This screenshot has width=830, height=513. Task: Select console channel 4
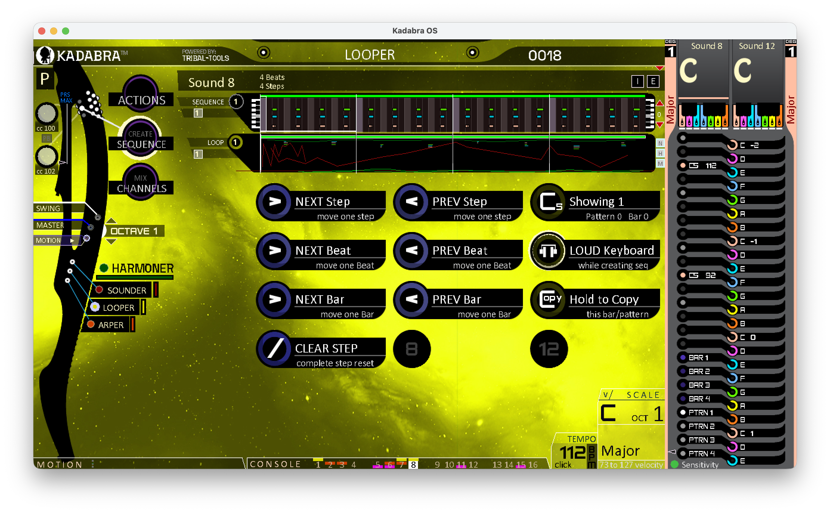coord(354,464)
